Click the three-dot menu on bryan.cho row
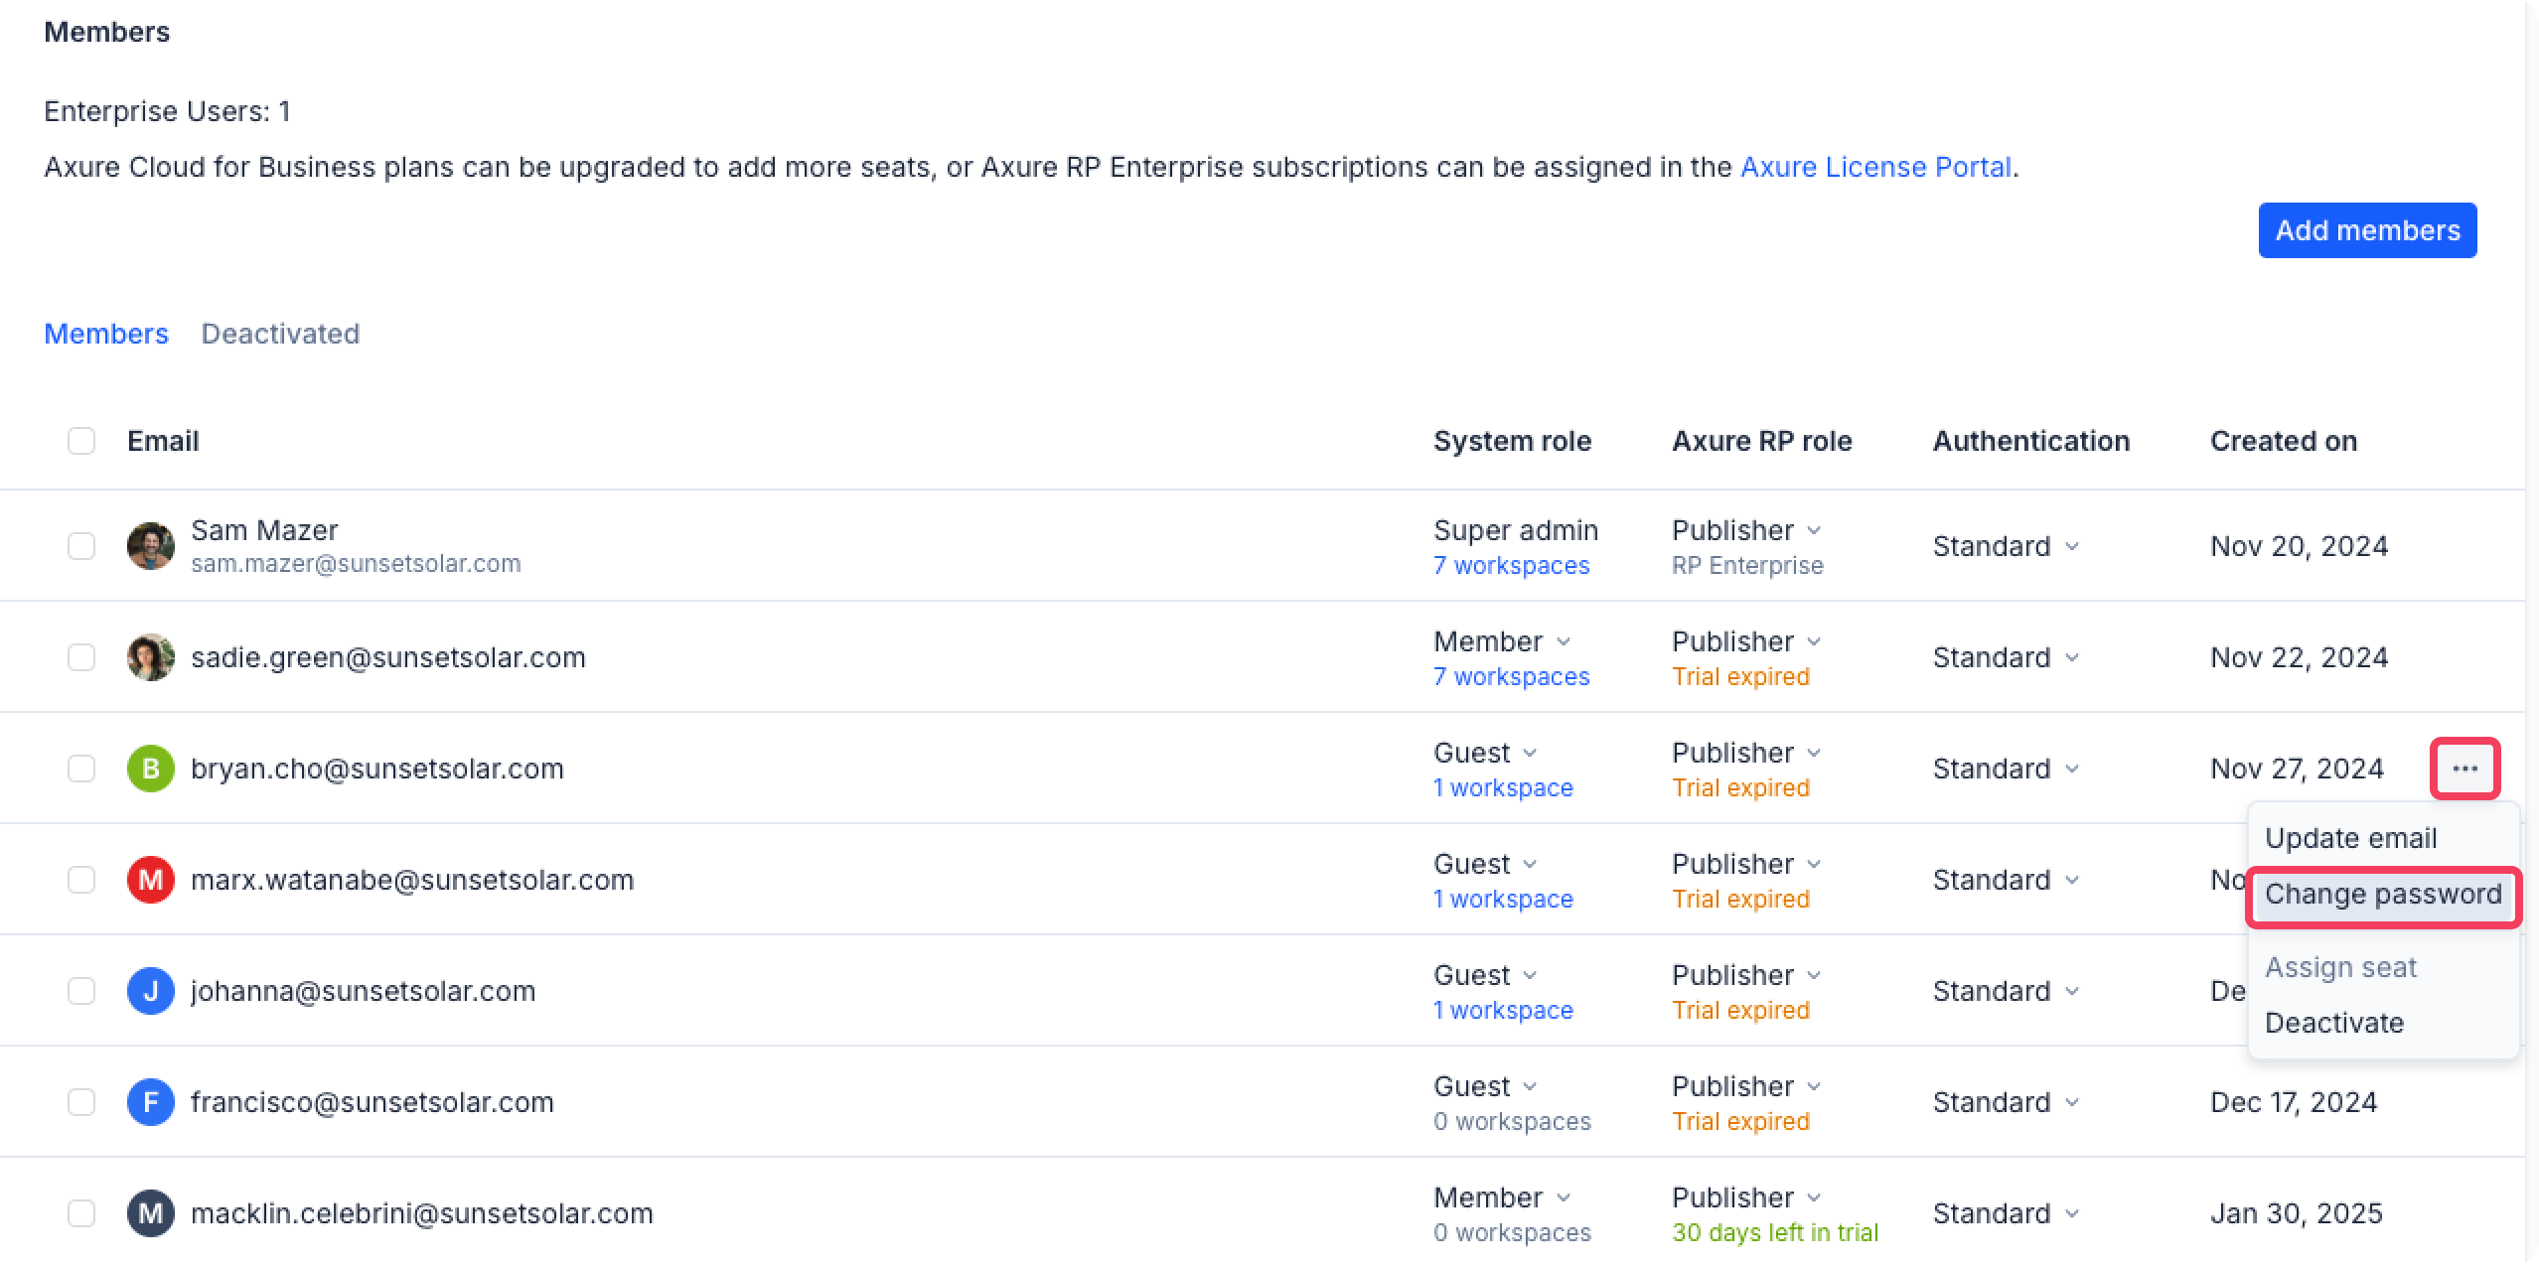Screen dimensions: 2539x1265 click(x=2464, y=769)
